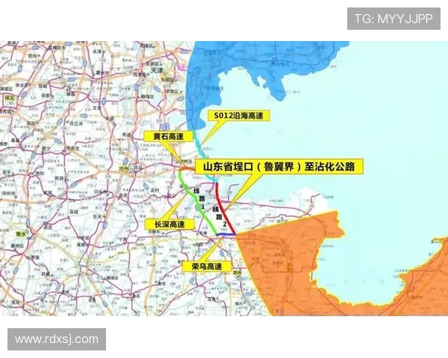Click the 静海区 label on map

(x=147, y=97)
